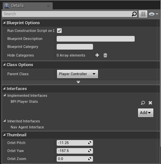161x164 pixels.
Task: Collapse the Interfaces section
Action: [4, 88]
